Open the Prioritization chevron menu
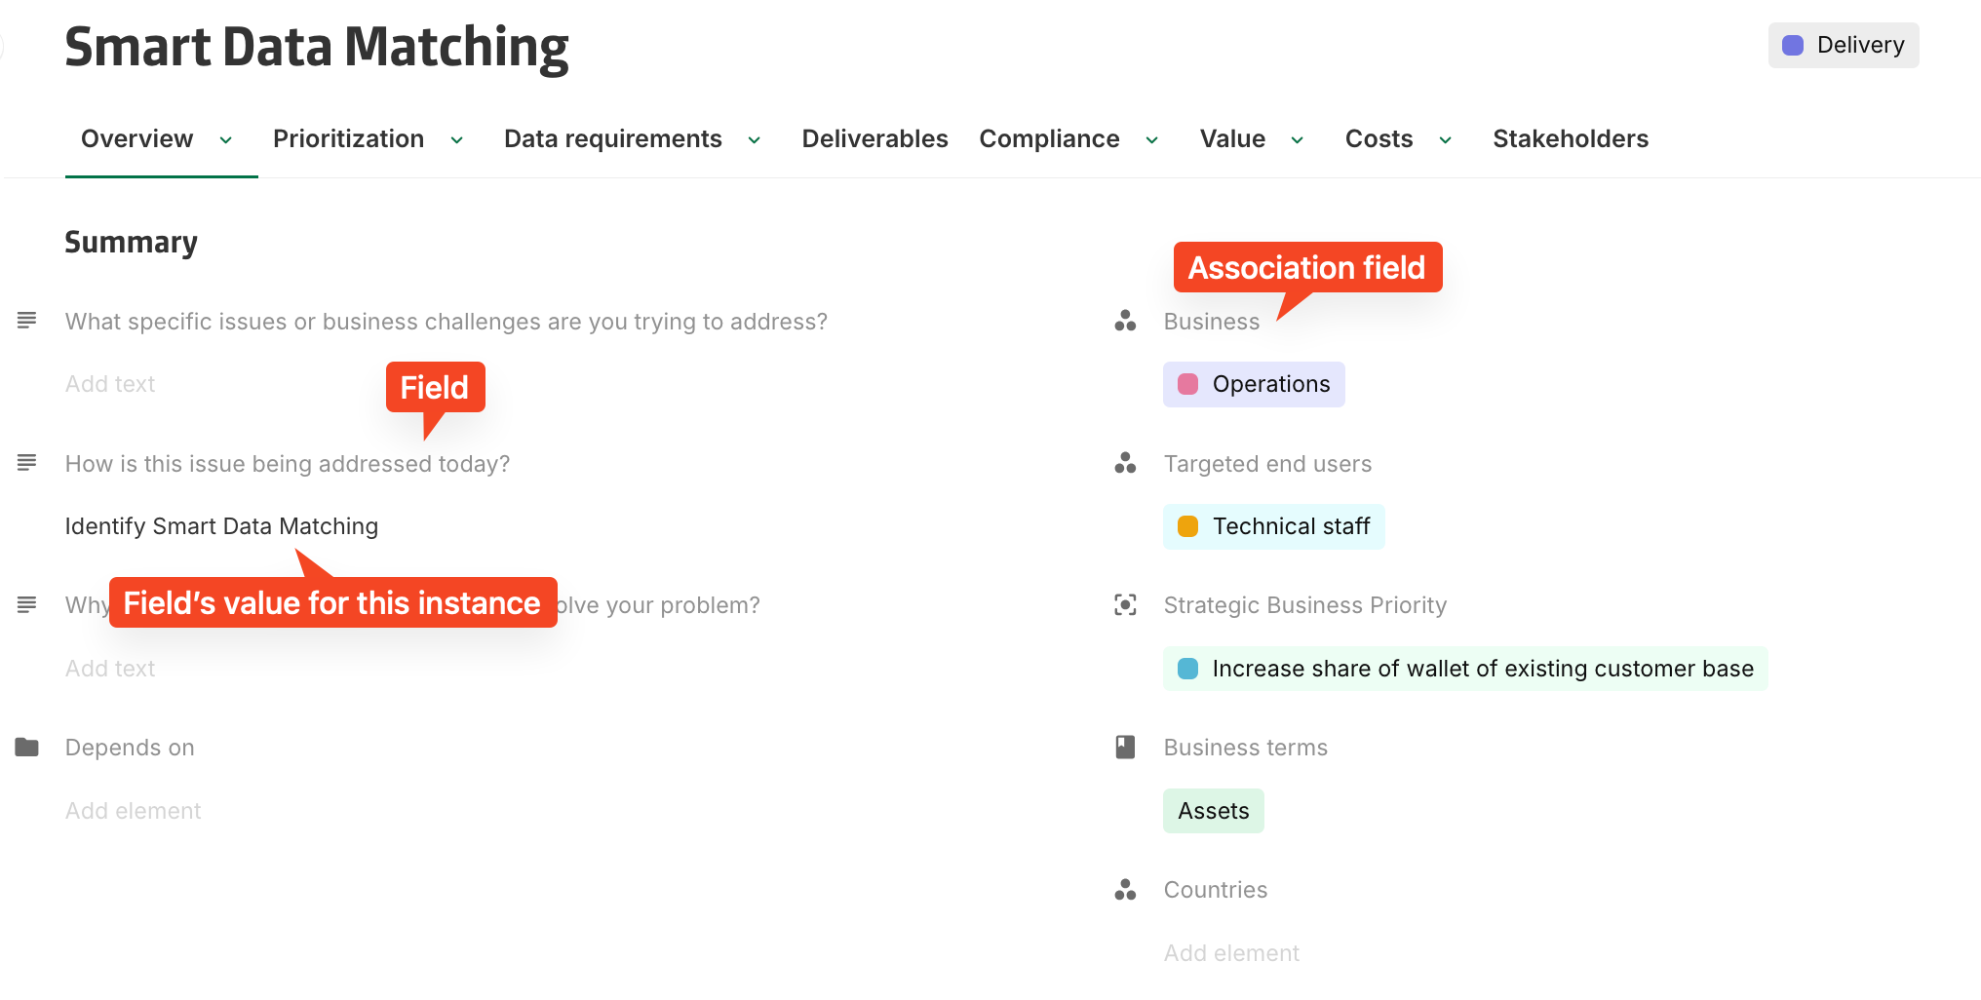The height and width of the screenshot is (1000, 1981). coord(456,140)
